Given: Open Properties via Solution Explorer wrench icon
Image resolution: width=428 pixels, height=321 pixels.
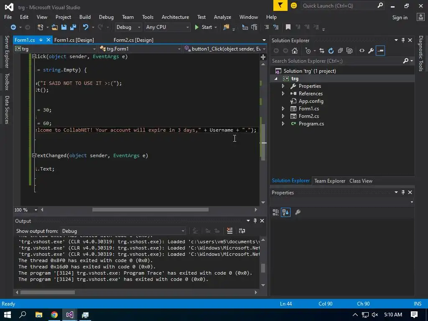Looking at the screenshot, I should (x=371, y=51).
